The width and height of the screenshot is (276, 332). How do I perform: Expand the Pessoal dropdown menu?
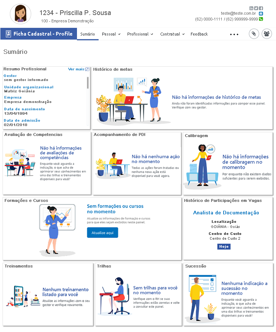point(111,34)
